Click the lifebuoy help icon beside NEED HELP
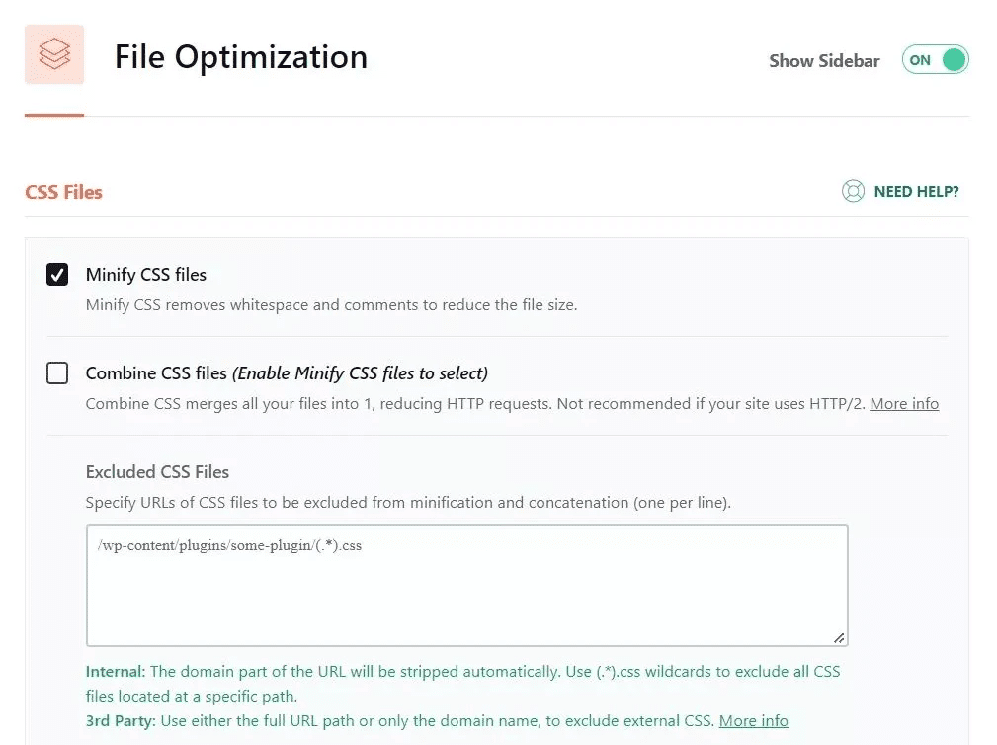 tap(853, 191)
